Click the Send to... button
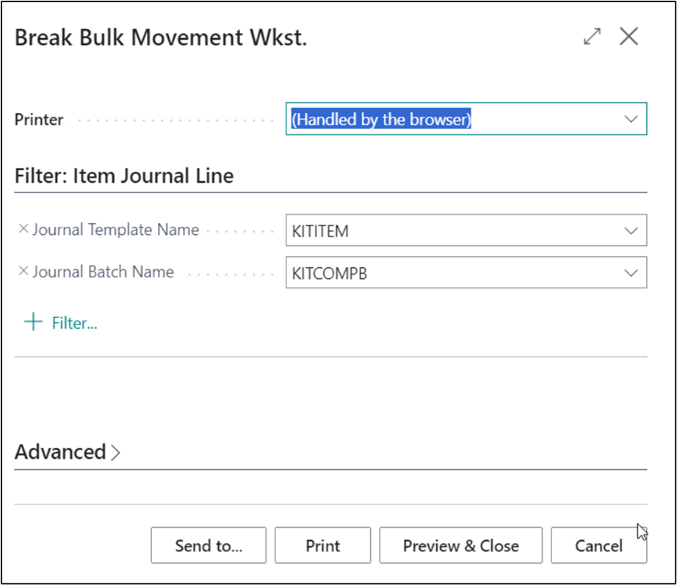The image size is (677, 585). [209, 545]
